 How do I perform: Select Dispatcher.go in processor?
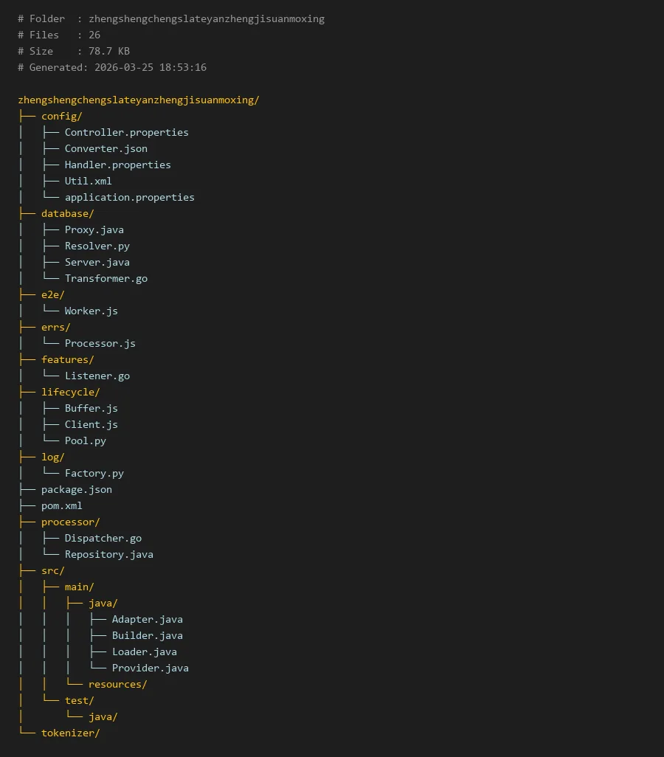103,538
